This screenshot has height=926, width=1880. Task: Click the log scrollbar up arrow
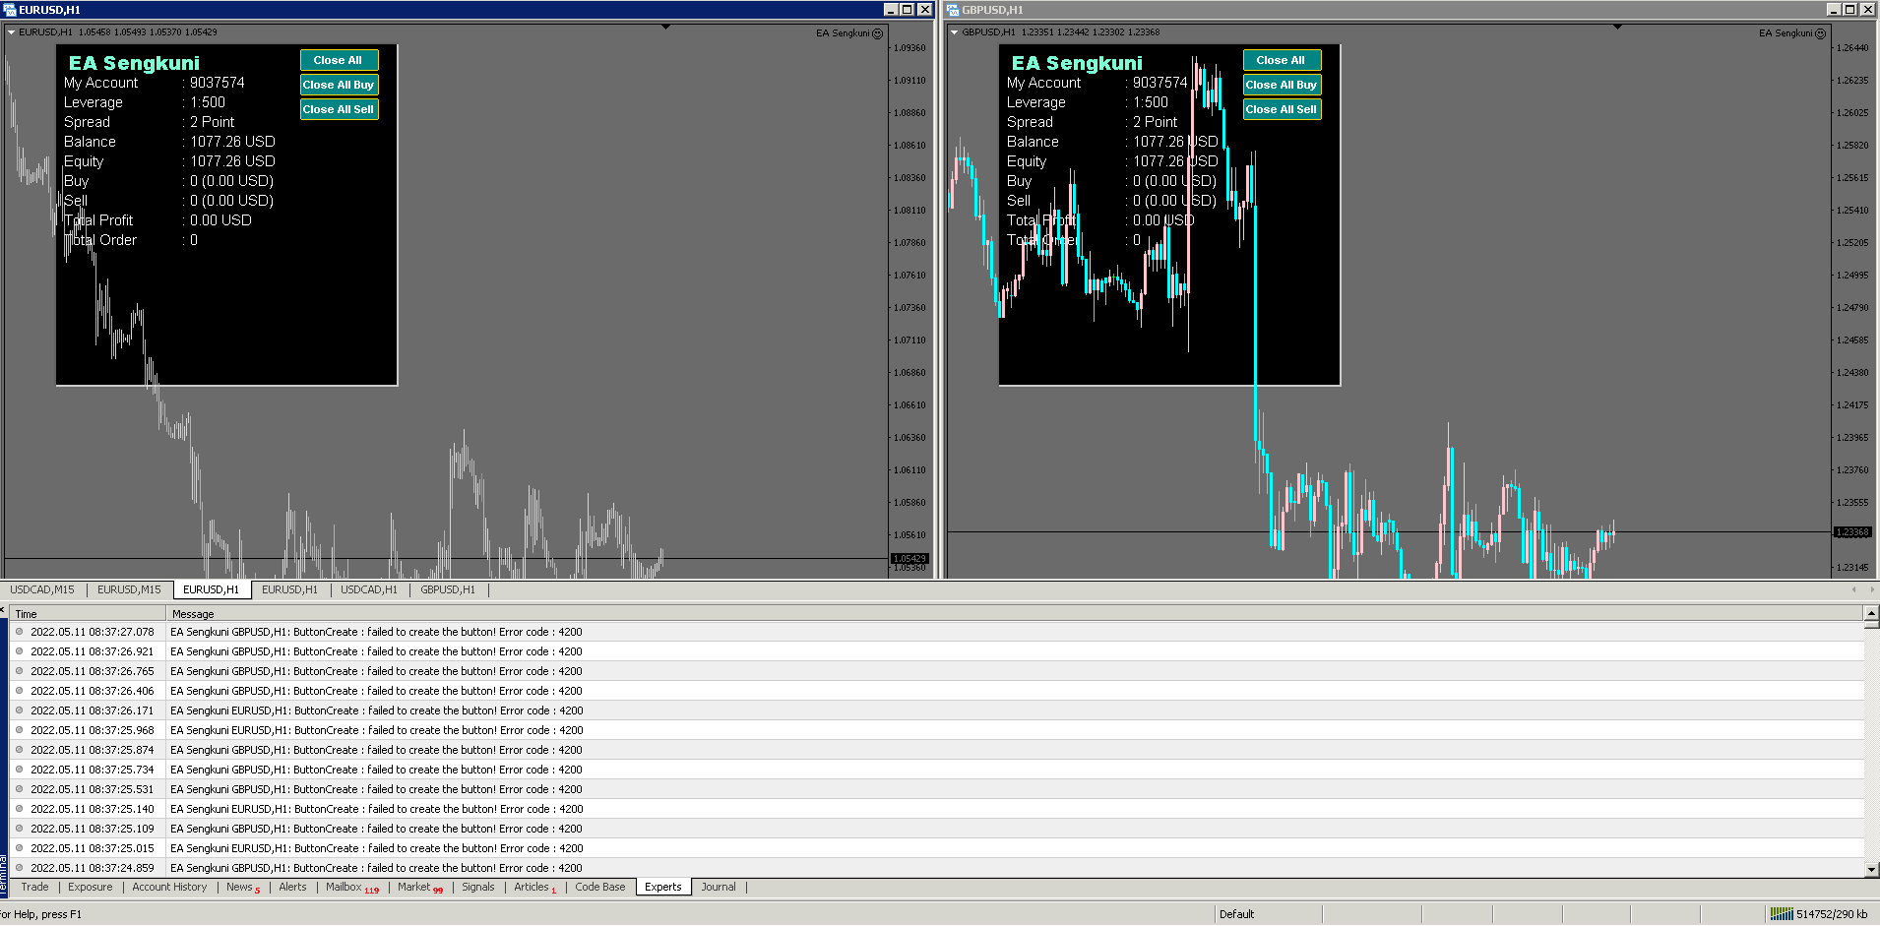1871,613
